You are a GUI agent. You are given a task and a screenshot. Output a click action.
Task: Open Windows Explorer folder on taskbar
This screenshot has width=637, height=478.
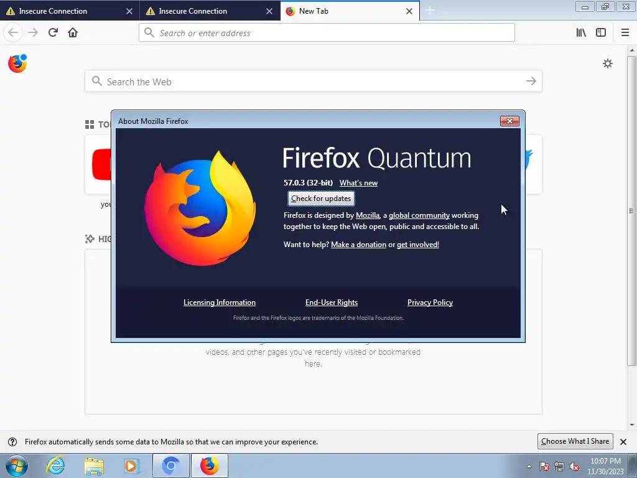[94, 466]
